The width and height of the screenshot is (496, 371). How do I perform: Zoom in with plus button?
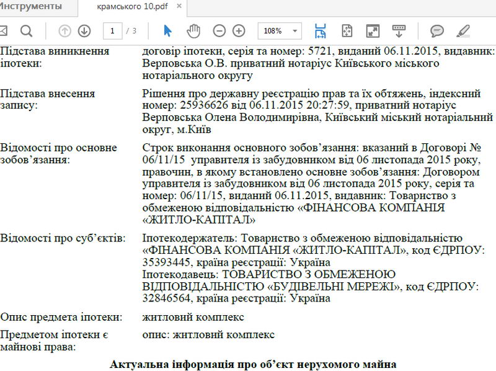239,30
